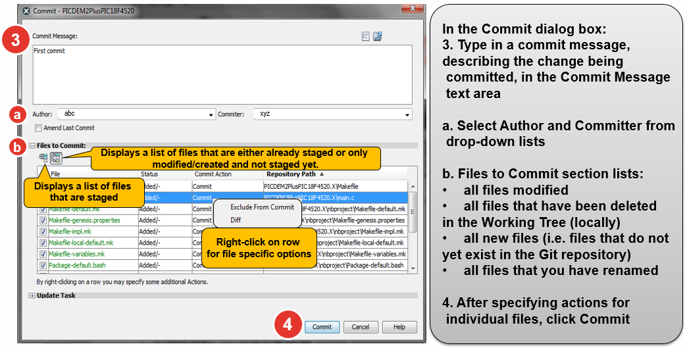Screen dimensions: 687x348
Task: Toggle the Package-default.bash file checkbox
Action: click(x=43, y=265)
